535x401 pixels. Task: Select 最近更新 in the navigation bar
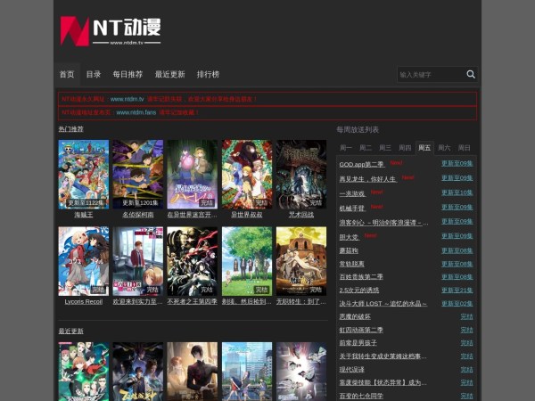pyautogui.click(x=169, y=74)
